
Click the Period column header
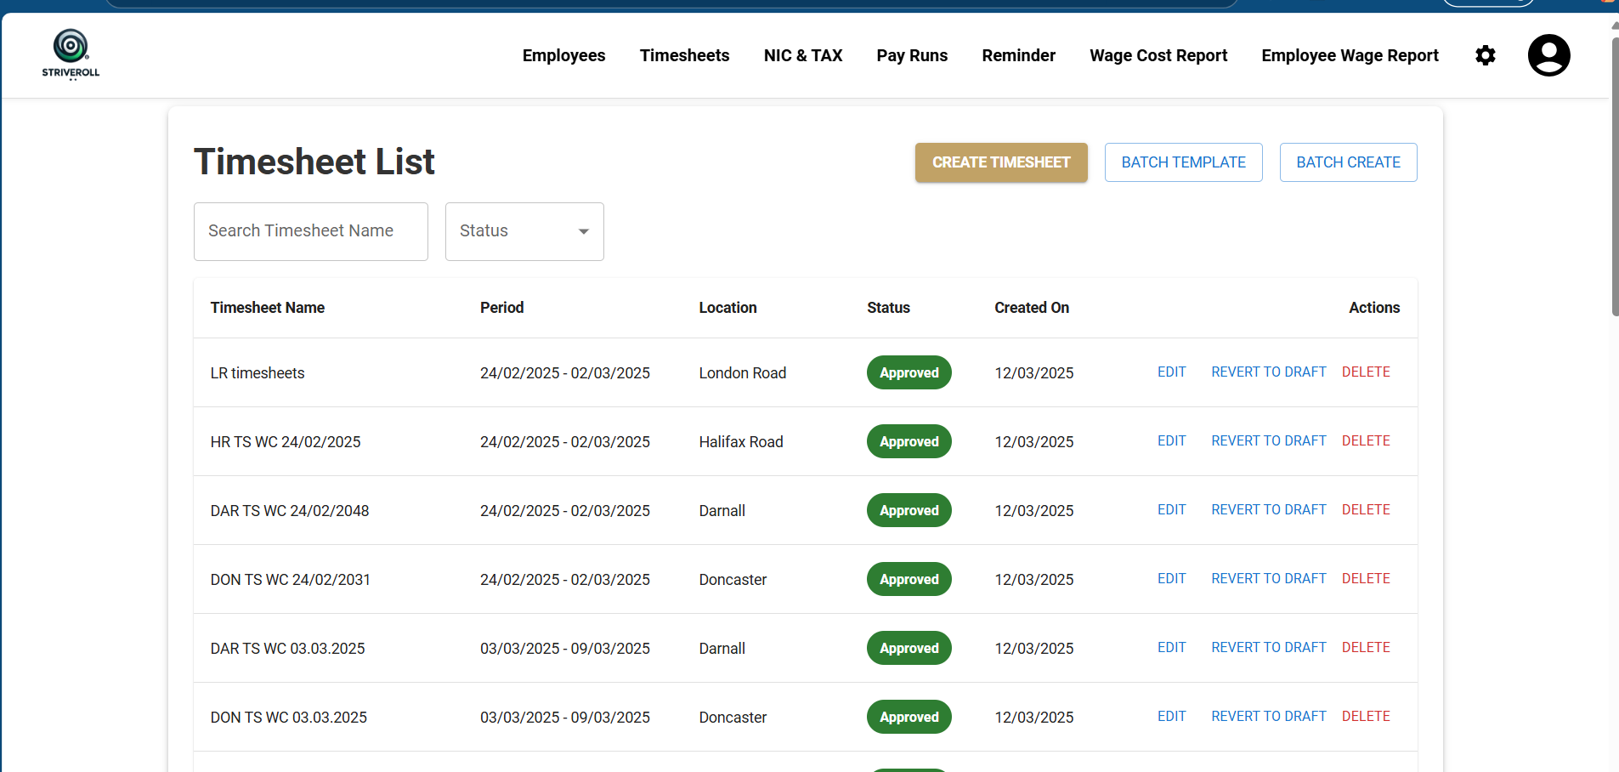tap(501, 308)
